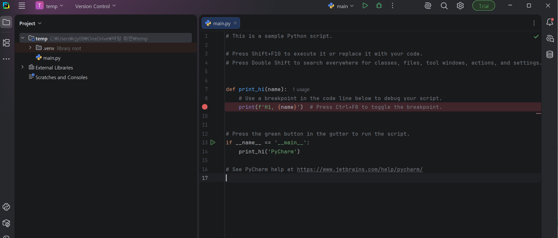This screenshot has height=238, width=558.
Task: Open IDE settings gear icon
Action: pyautogui.click(x=460, y=6)
